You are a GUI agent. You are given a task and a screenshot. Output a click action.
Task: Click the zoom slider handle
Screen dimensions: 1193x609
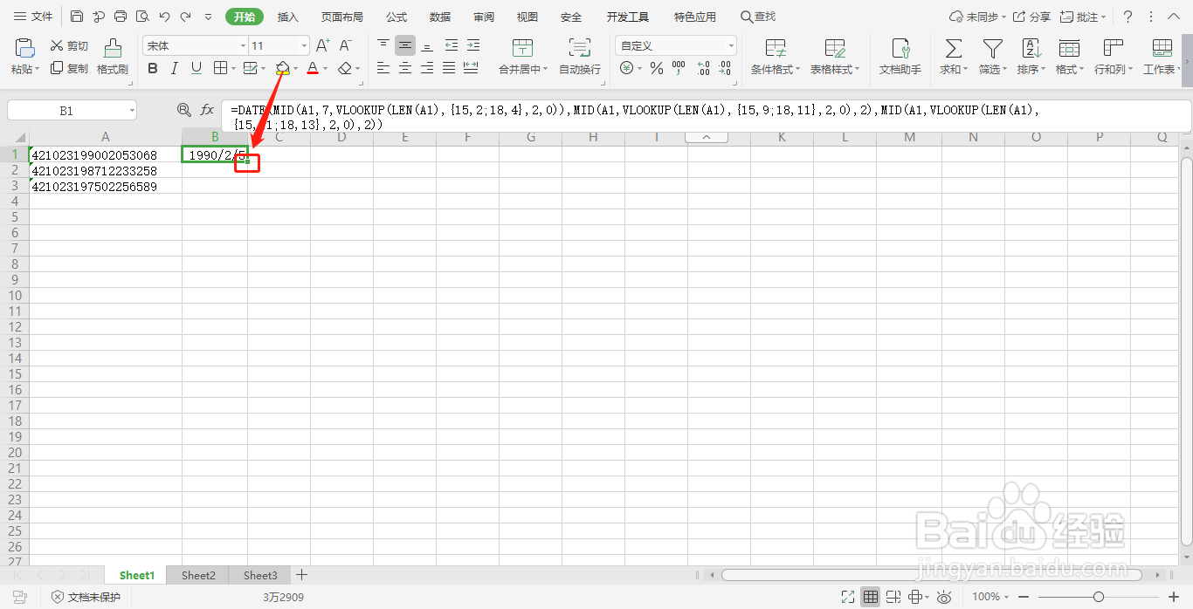coord(1099,597)
